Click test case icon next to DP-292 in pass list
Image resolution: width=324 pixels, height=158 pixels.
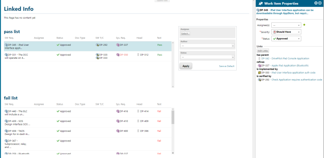pyautogui.click(x=97, y=45)
